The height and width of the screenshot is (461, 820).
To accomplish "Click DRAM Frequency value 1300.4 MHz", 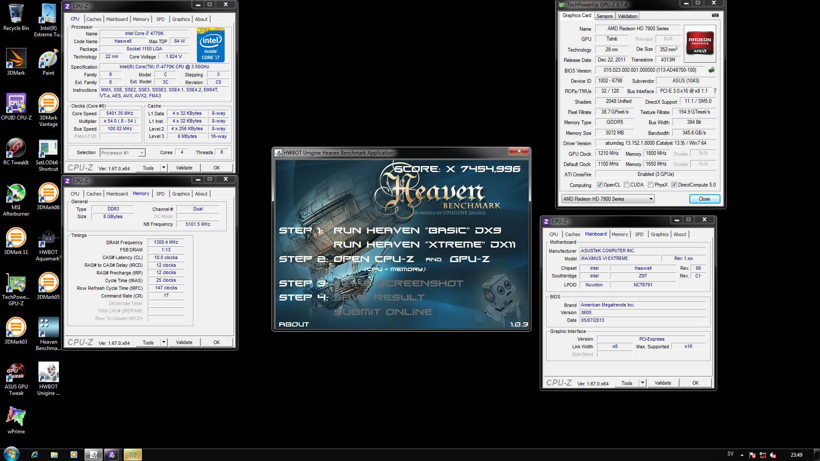I will coord(166,242).
